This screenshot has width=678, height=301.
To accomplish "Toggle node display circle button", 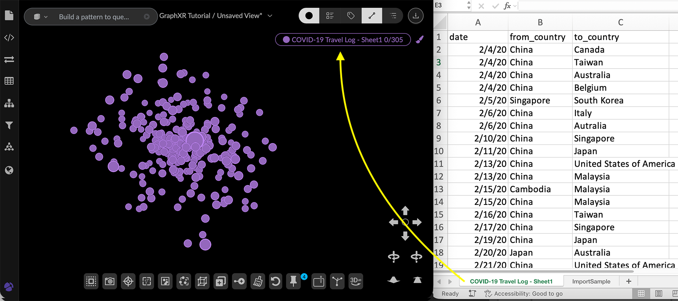I will (309, 16).
